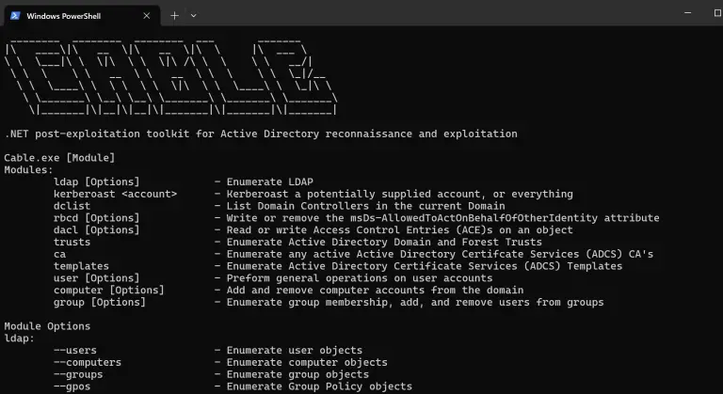Viewport: 723px width, 394px height.
Task: Click the 'ldap:' options heading
Action: (x=20, y=339)
